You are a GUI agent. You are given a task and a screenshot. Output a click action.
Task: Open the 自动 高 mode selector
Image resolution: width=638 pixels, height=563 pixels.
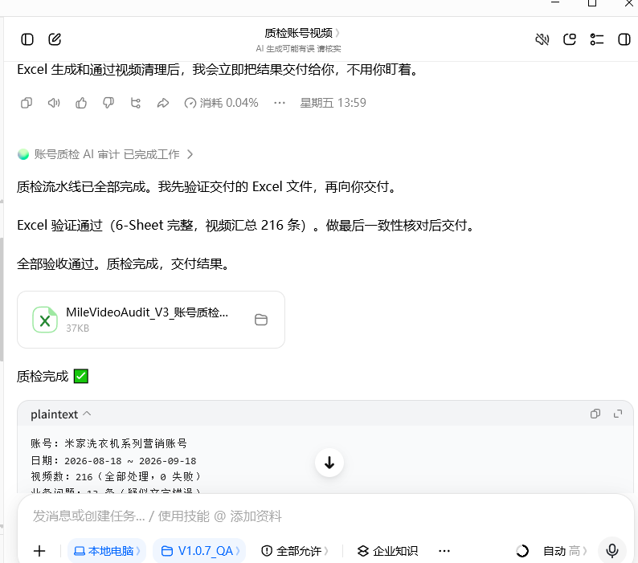click(x=565, y=551)
